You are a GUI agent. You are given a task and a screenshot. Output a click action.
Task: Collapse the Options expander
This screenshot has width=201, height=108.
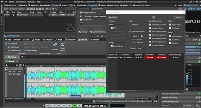[x=113, y=17]
